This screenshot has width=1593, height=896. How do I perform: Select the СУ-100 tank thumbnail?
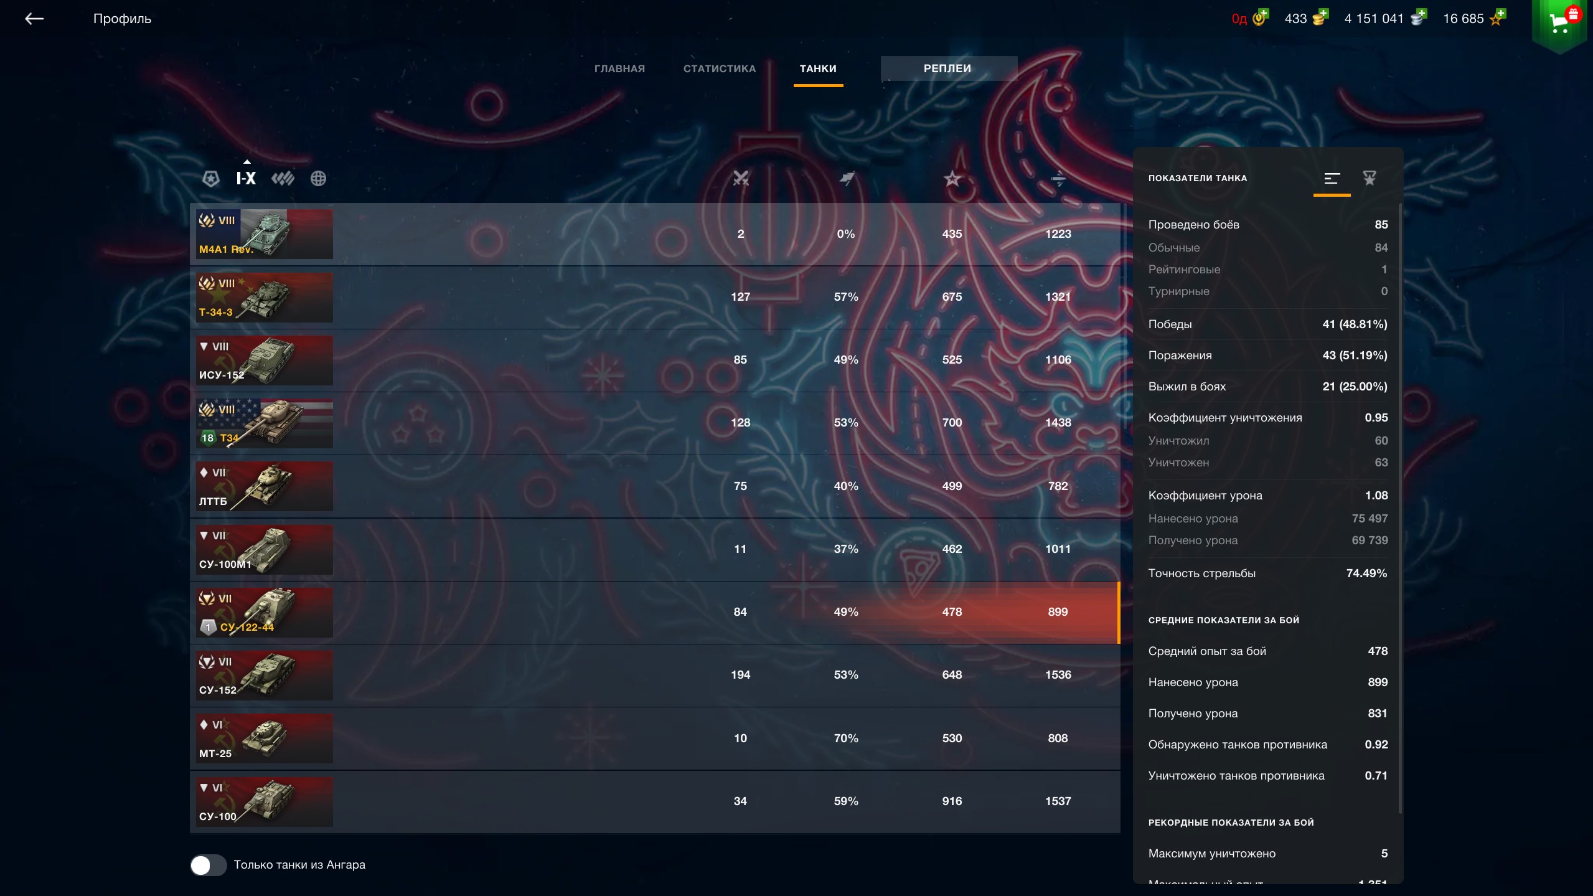265,802
